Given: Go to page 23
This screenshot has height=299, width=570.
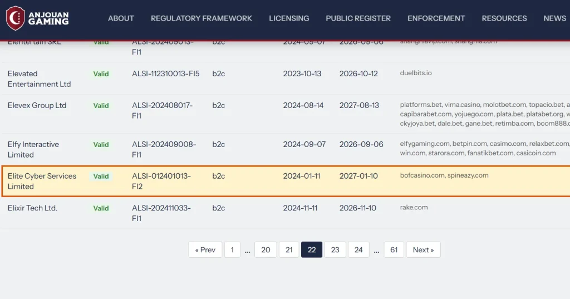Looking at the screenshot, I should (x=335, y=249).
